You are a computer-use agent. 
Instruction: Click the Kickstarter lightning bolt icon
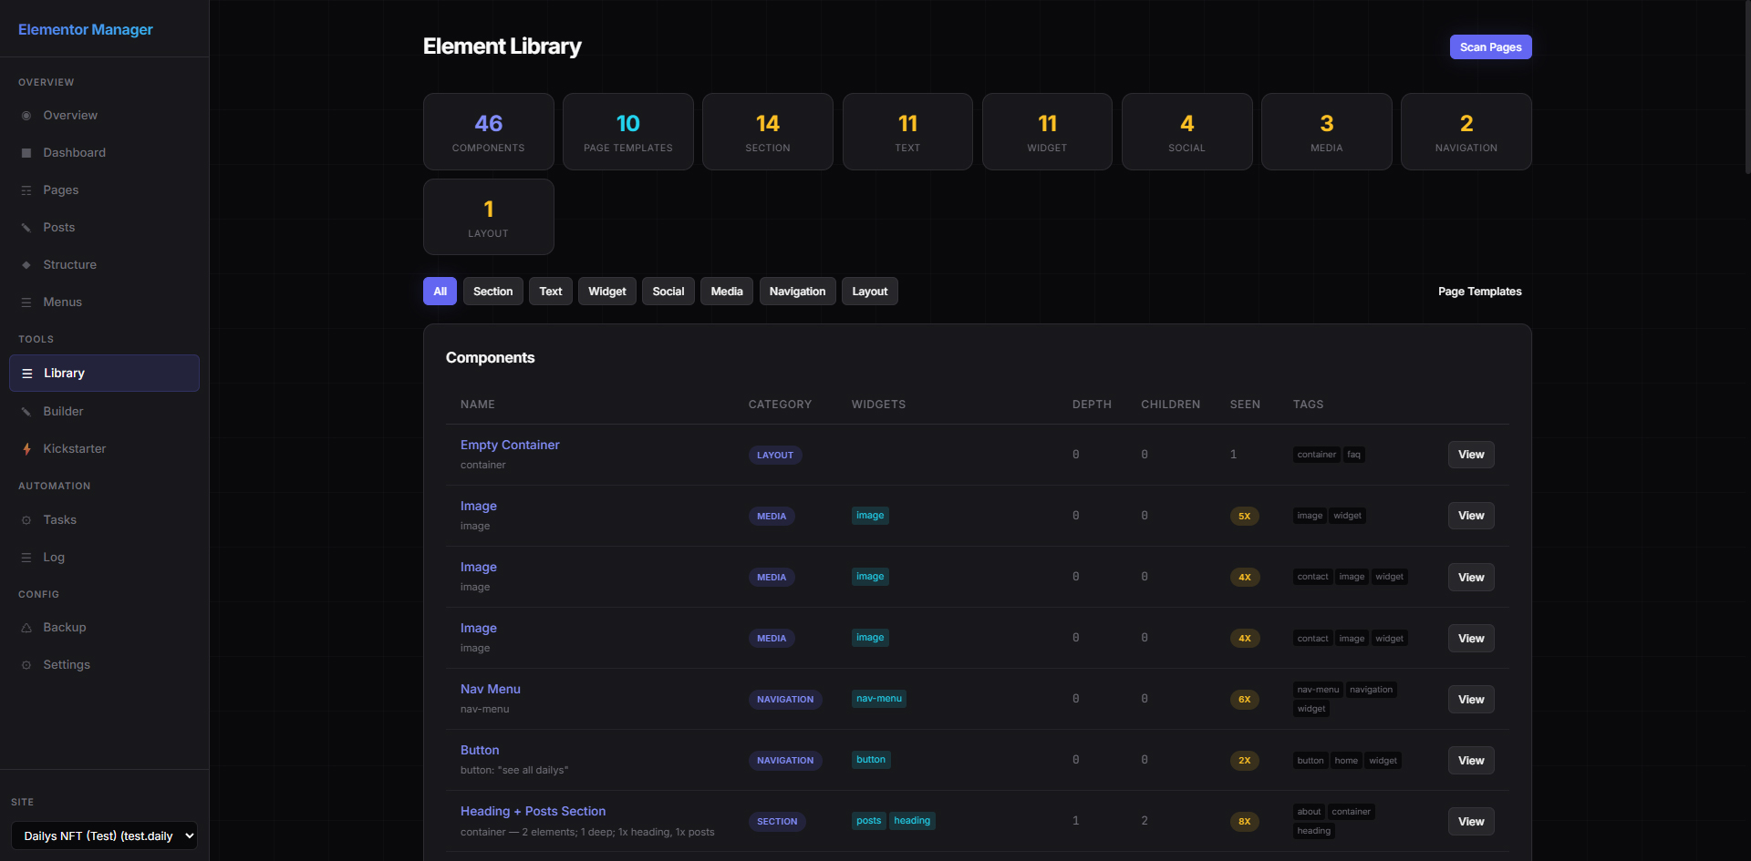pyautogui.click(x=26, y=449)
